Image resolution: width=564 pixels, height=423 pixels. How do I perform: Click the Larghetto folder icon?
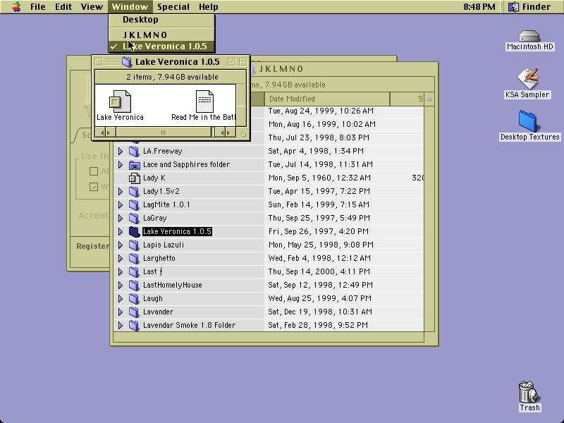pyautogui.click(x=134, y=258)
